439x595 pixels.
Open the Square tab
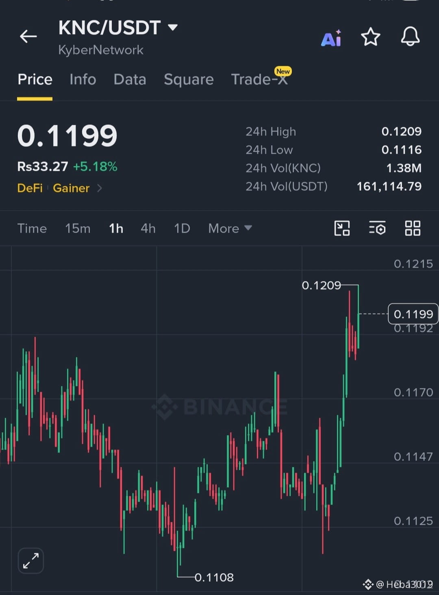tap(189, 79)
